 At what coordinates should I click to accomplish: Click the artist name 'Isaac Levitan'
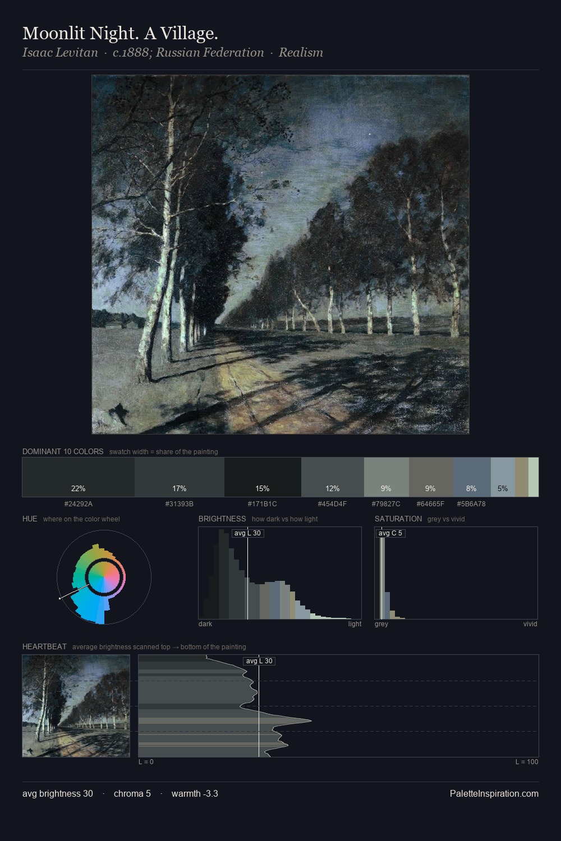tap(60, 53)
